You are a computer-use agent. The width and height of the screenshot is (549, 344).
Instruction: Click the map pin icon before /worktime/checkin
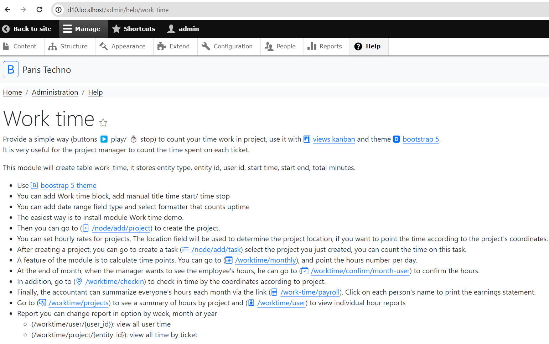tap(79, 281)
